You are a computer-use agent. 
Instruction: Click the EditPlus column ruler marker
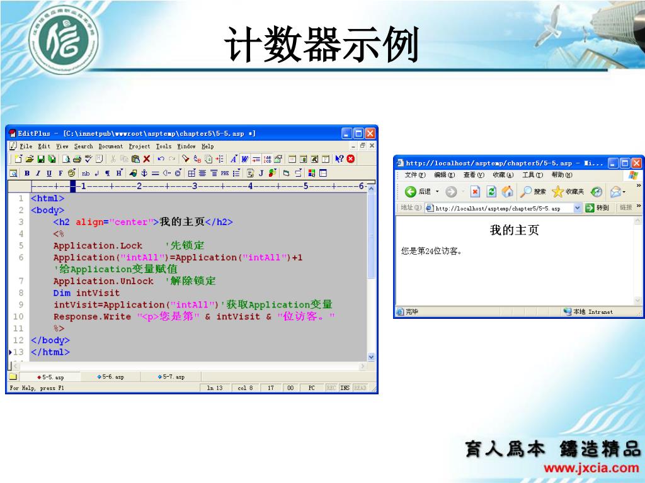73,186
